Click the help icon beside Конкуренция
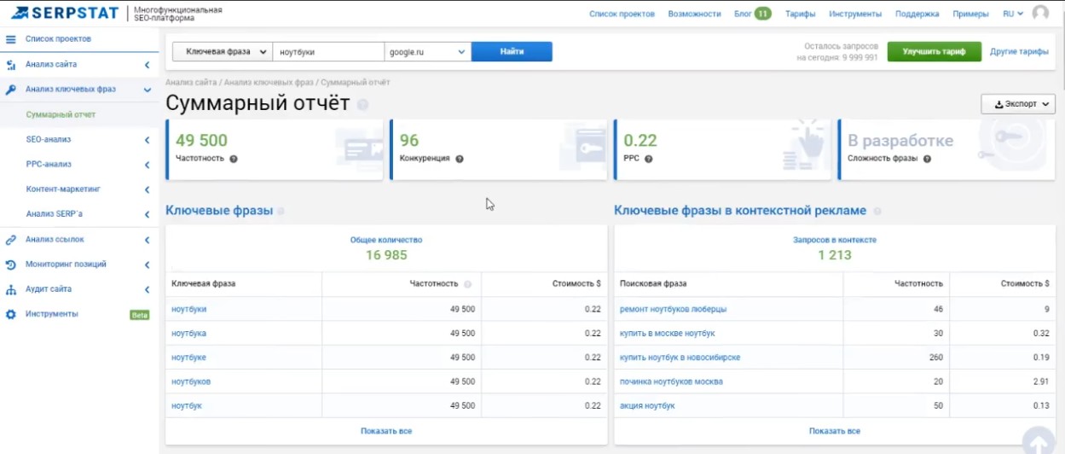Image resolution: width=1065 pixels, height=454 pixels. click(x=460, y=159)
